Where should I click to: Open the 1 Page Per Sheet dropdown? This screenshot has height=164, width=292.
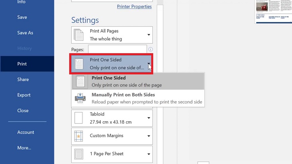point(149,154)
